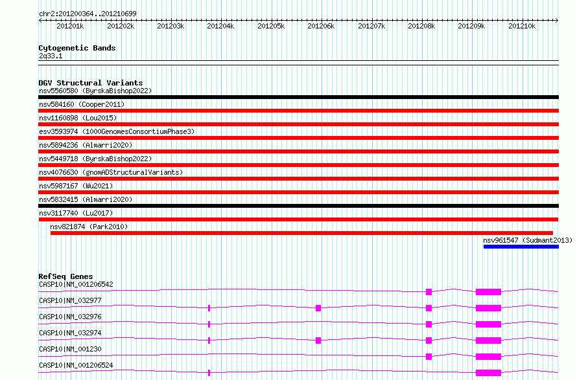Click the RefSeq Genes track title

[x=65, y=276]
